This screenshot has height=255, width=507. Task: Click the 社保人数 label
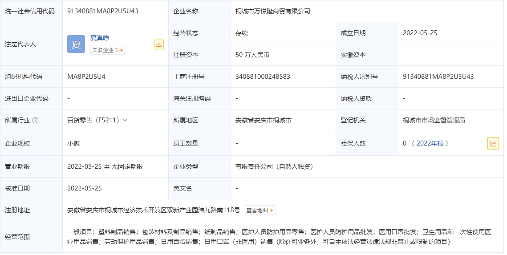[353, 143]
